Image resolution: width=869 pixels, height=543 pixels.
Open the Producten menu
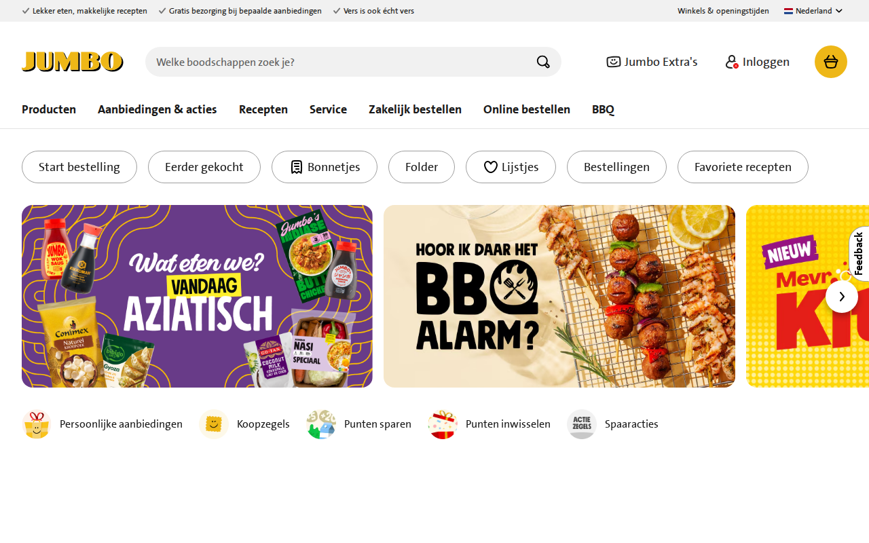click(49, 109)
